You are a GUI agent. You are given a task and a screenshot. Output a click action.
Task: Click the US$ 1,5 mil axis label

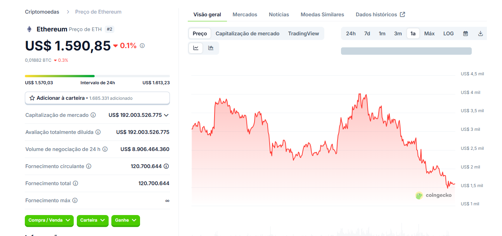472,186
